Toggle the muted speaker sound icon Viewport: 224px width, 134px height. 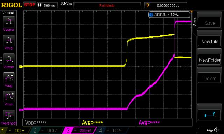tap(217, 130)
